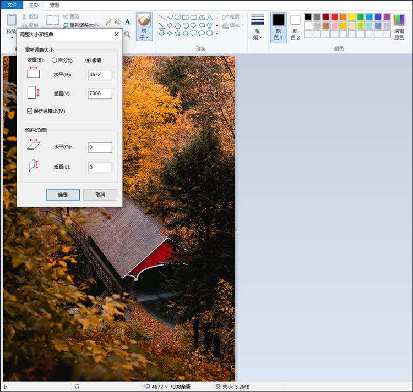The height and width of the screenshot is (392, 413).
Task: Open the 文件 (File) menu
Action: click(12, 5)
